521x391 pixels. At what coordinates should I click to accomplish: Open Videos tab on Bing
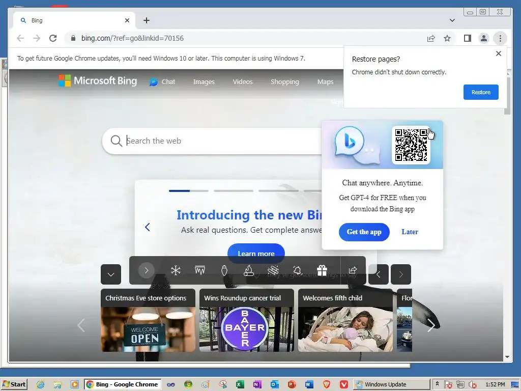point(243,82)
